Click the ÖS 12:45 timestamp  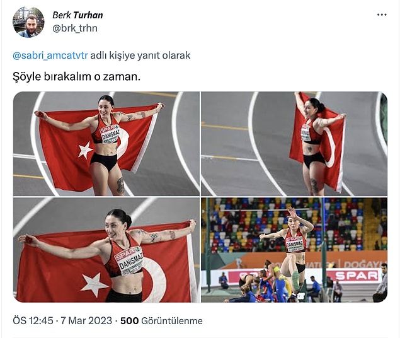[x=33, y=320]
